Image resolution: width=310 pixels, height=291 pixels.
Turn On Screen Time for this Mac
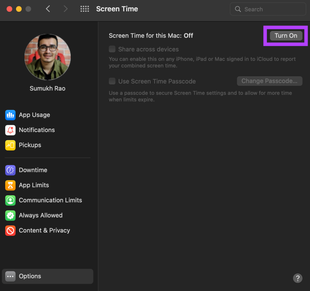click(286, 36)
